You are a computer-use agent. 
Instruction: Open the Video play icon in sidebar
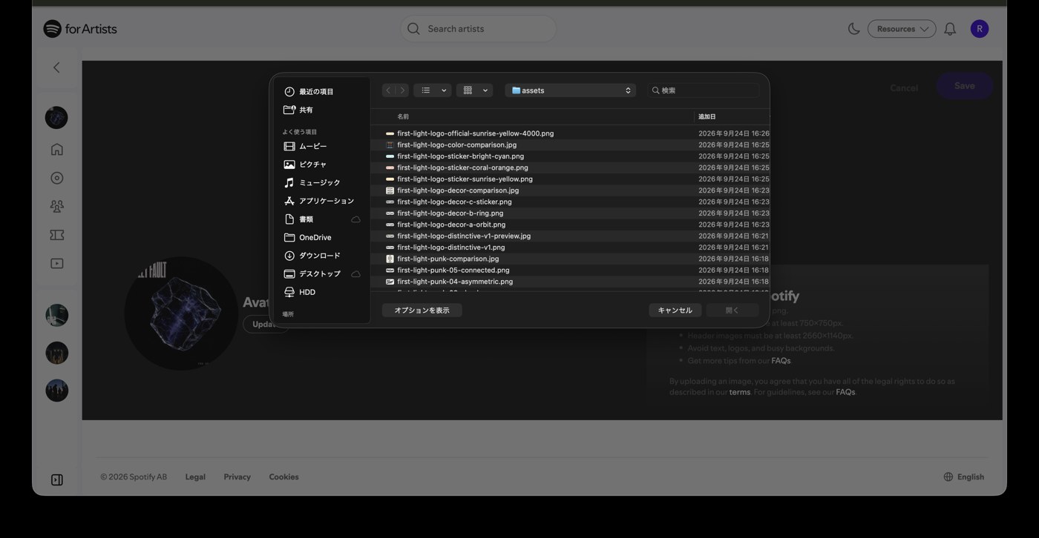(56, 264)
